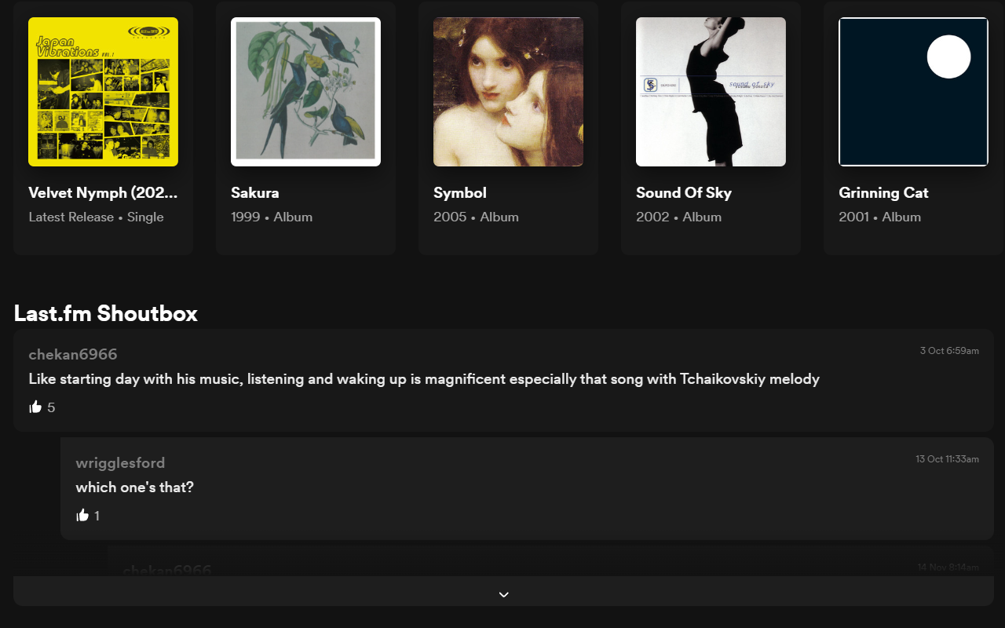
Task: Open the Velvet Nymph album cover
Action: 103,91
